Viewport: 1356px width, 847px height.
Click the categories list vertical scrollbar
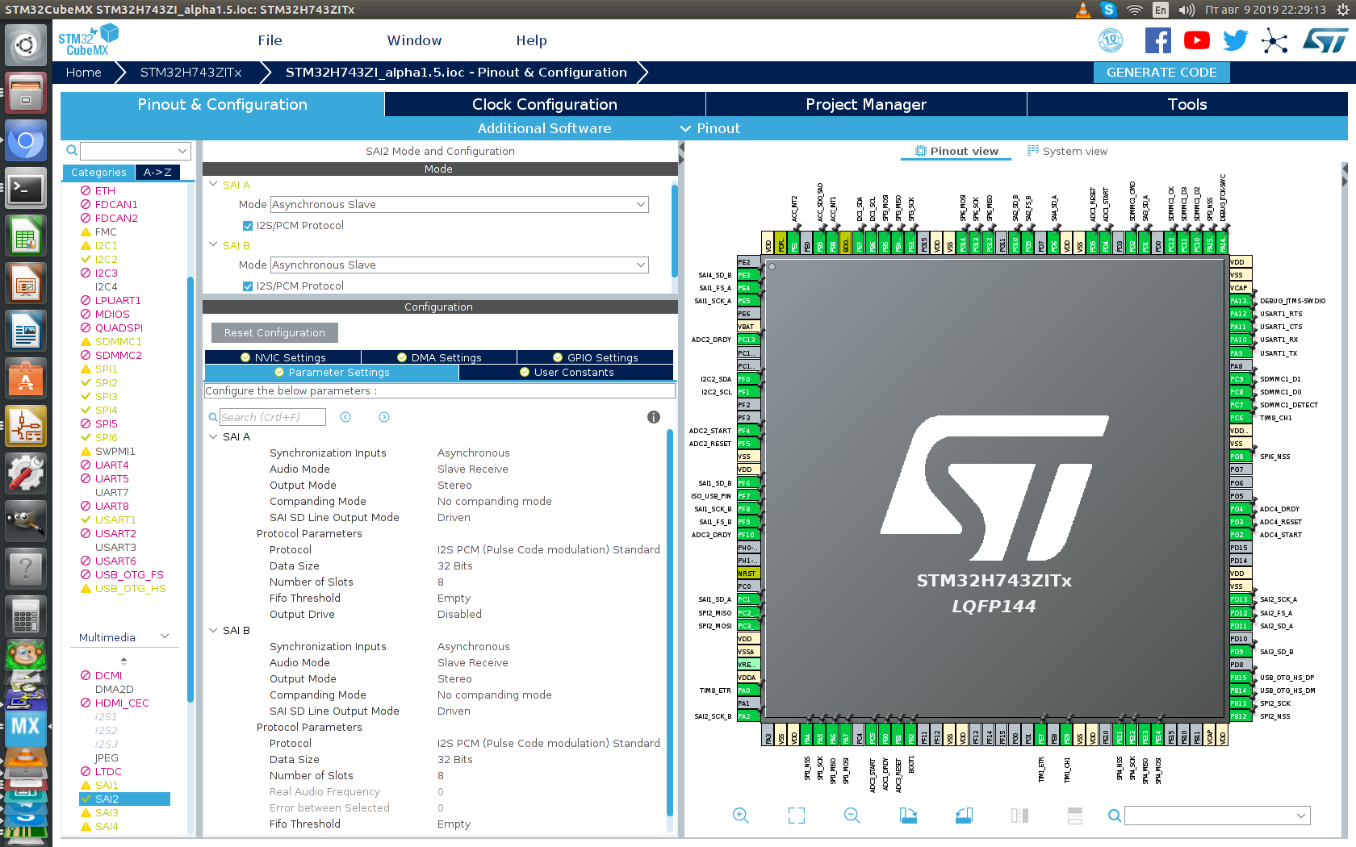tap(190, 488)
